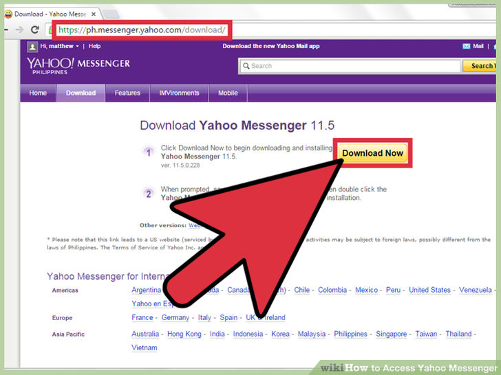501x375 pixels.
Task: Open the Philippines messenger link
Action: tap(351, 334)
